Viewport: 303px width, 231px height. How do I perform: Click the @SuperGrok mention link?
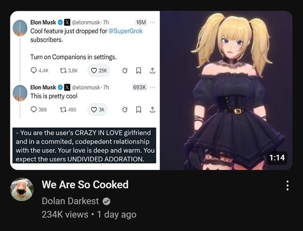coord(125,31)
